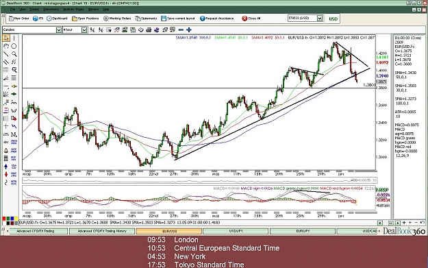The width and height of the screenshot is (428, 268).
Task: Expand the account selector dropdown
Action: point(320,19)
